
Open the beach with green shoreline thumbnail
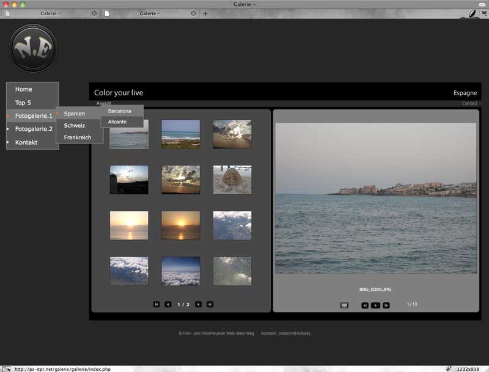(181, 134)
